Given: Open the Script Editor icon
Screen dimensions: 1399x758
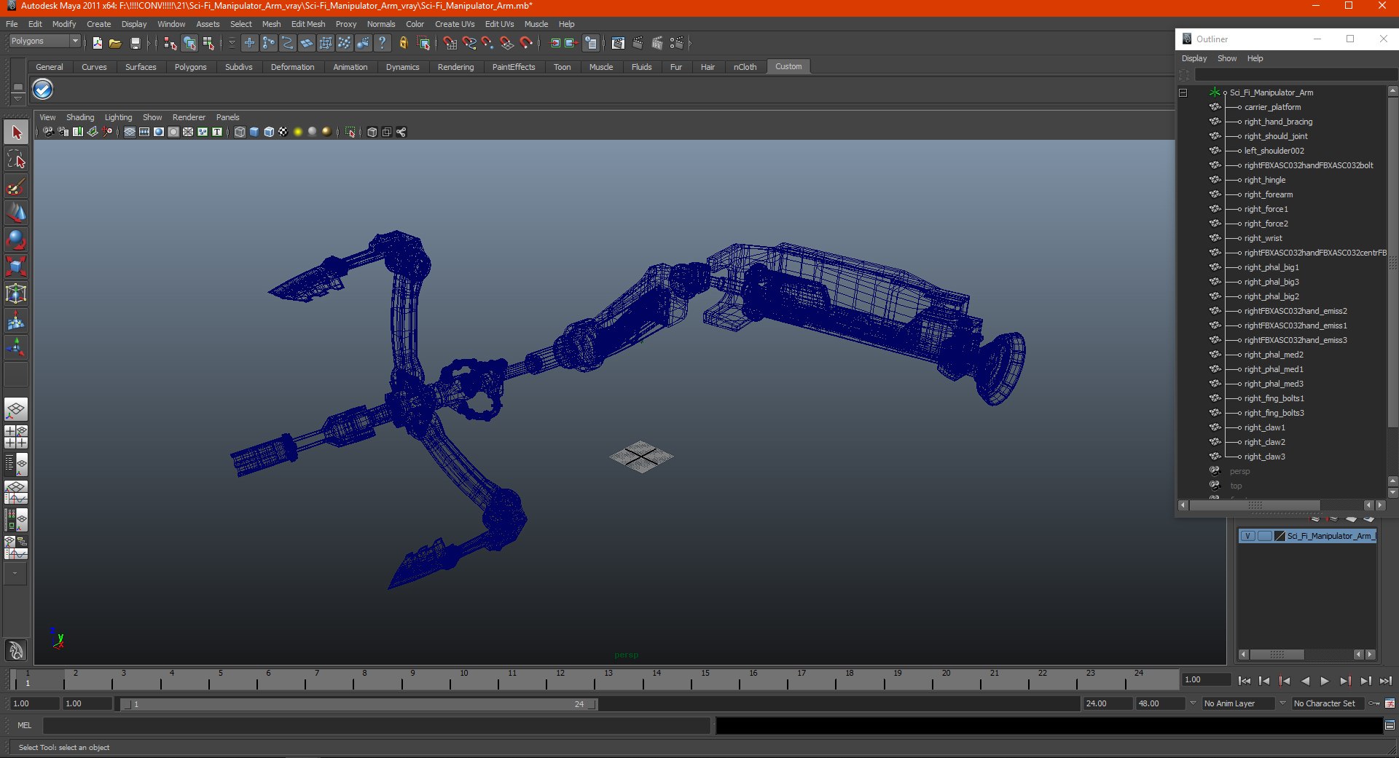Looking at the screenshot, I should pos(1390,725).
